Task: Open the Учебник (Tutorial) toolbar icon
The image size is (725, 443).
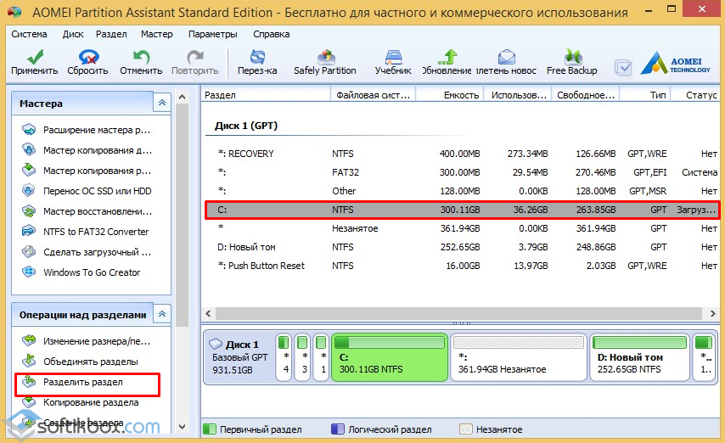Action: pos(393,61)
